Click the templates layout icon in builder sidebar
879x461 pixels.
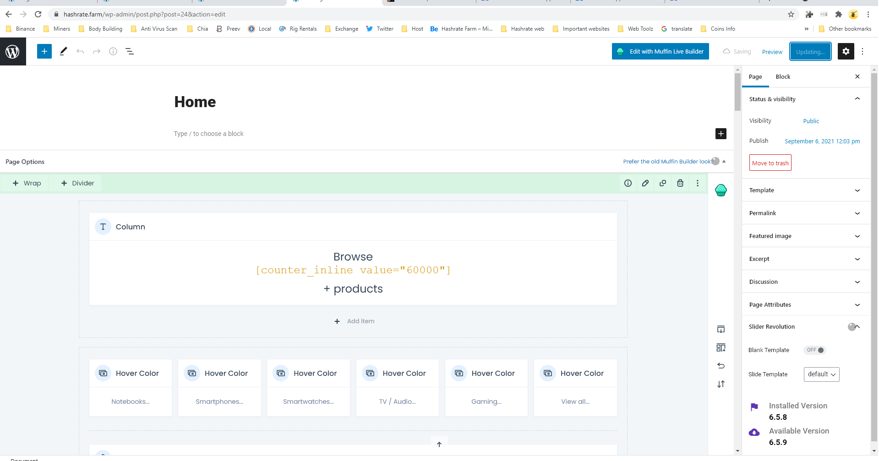coord(721,347)
